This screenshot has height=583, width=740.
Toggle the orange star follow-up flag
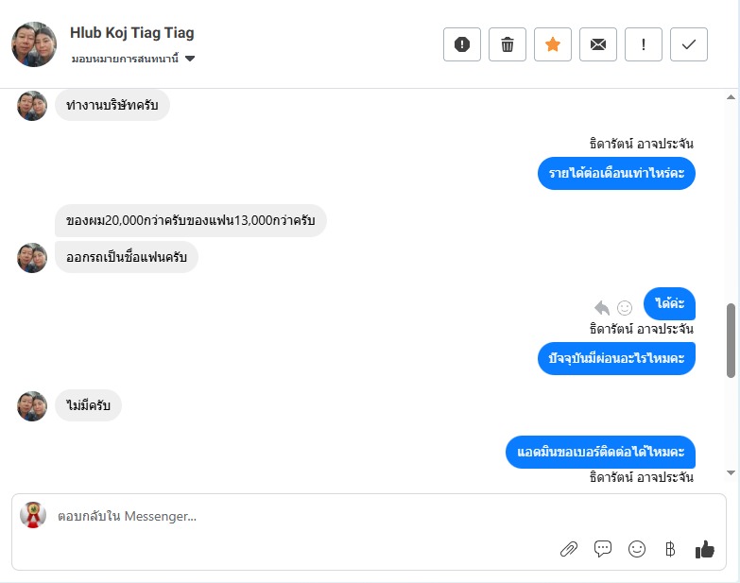tap(553, 44)
